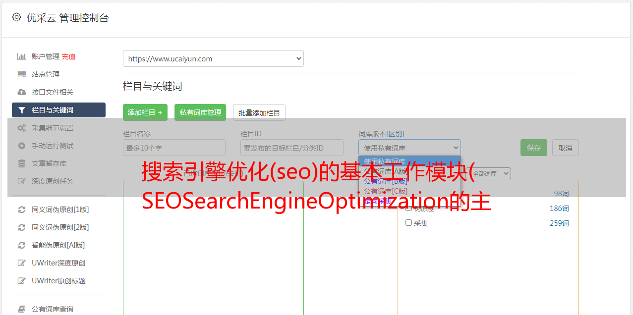Screen dimensions: 633x315
Task: Tick the 采集 checkbox
Action: [409, 223]
